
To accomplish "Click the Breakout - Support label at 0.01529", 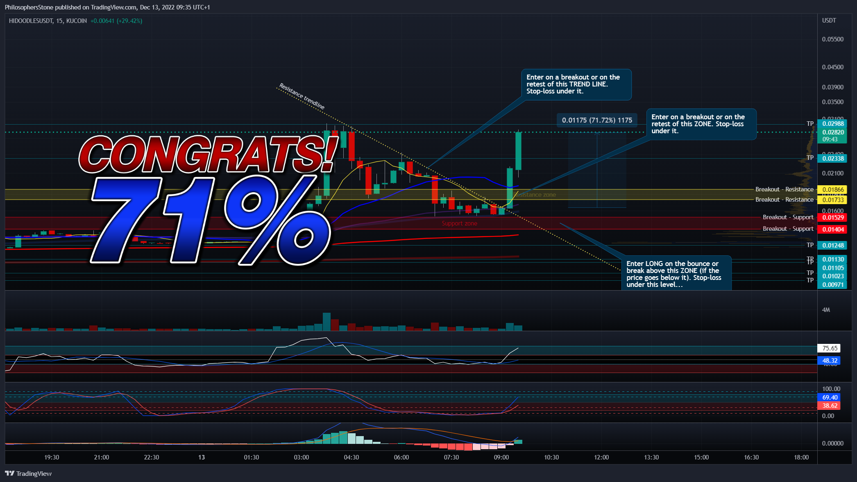I will pos(788,217).
